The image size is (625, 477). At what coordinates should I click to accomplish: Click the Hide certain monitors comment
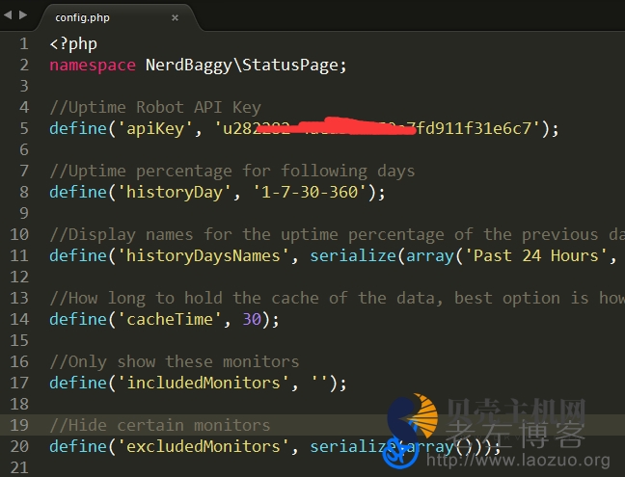coord(159,425)
